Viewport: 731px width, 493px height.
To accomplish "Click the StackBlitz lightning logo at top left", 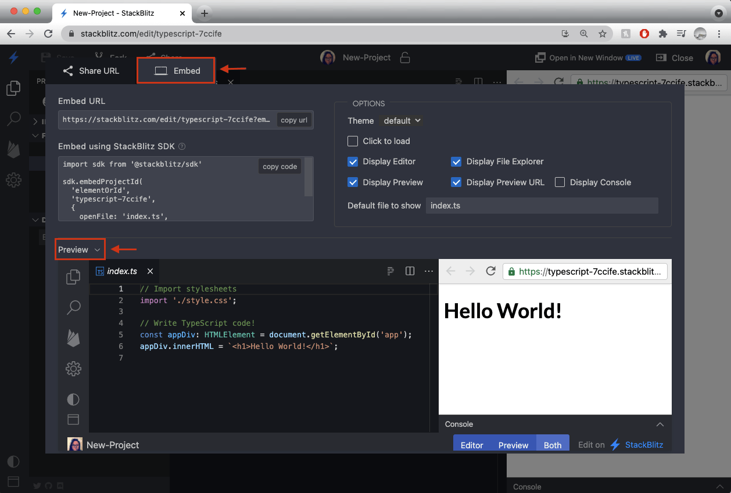I will [14, 57].
